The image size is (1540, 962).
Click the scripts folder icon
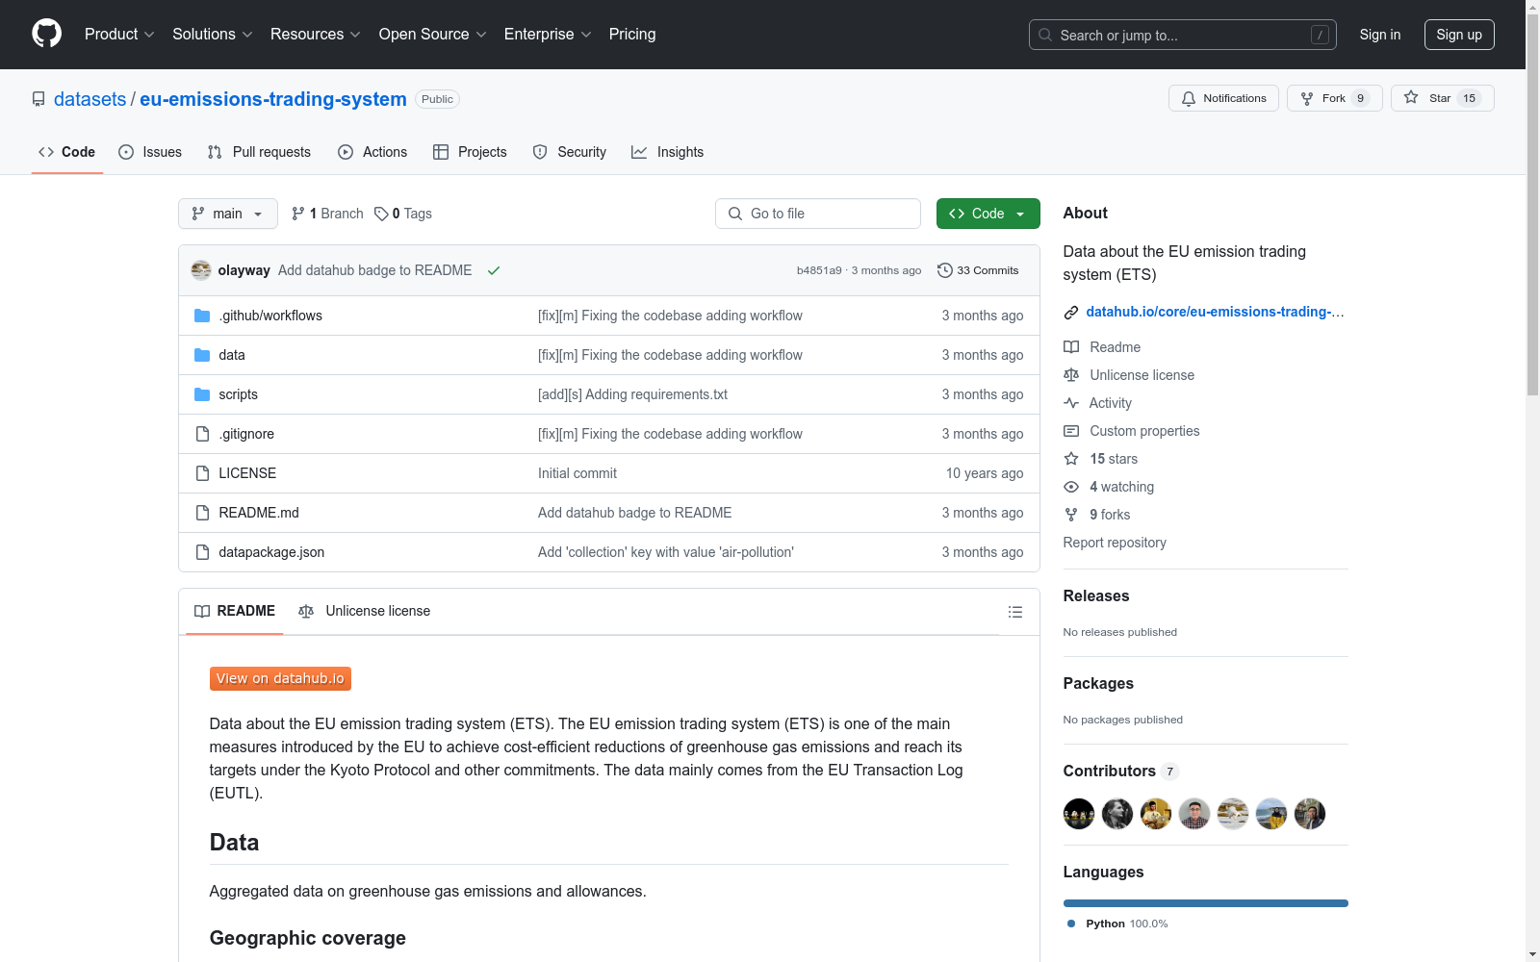point(202,394)
